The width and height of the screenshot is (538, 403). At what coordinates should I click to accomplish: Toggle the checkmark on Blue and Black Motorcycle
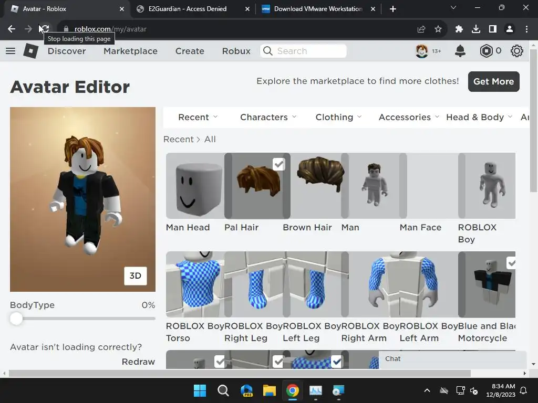[511, 263]
